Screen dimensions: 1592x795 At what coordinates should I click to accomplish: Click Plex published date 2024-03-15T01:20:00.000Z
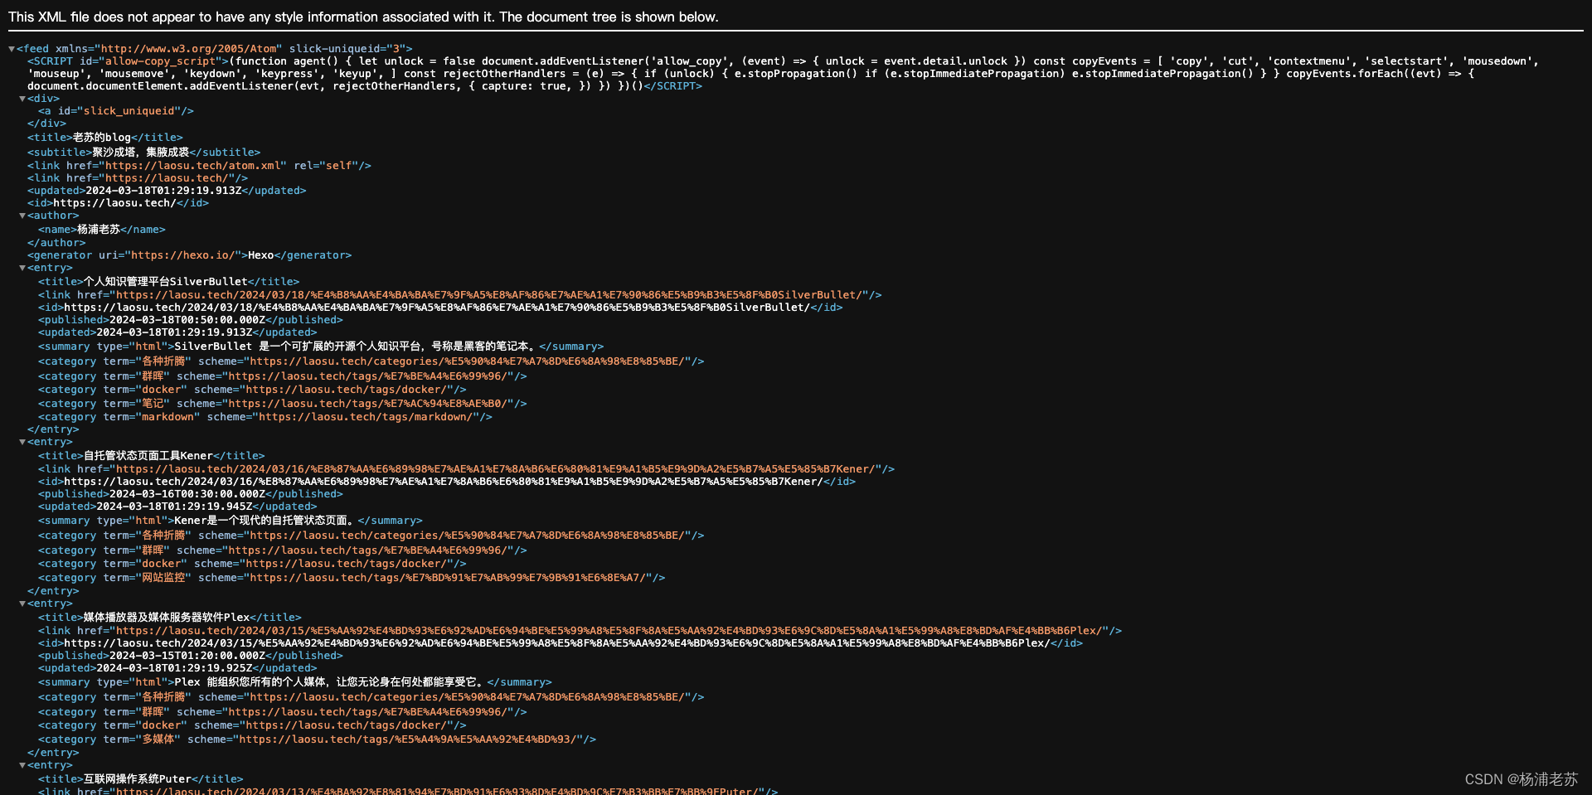(187, 656)
